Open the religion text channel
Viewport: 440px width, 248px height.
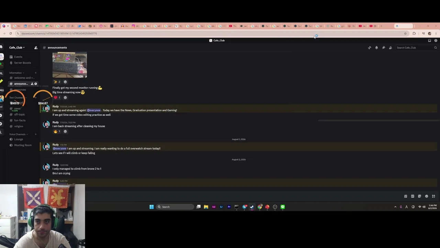click(x=19, y=126)
